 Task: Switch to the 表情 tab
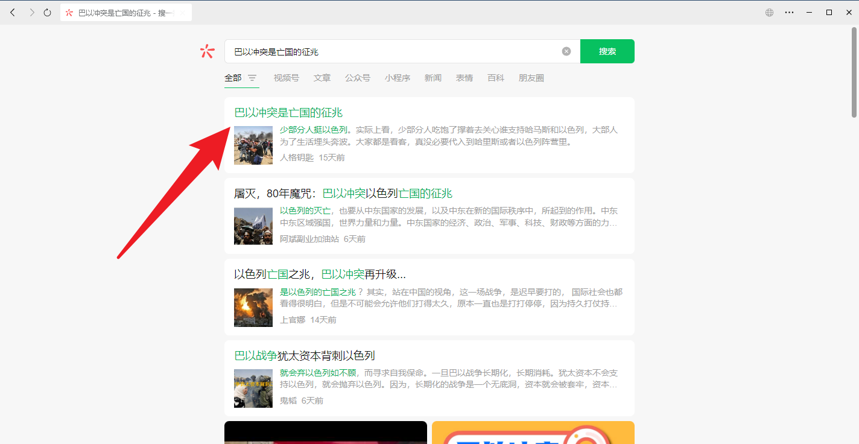[464, 78]
